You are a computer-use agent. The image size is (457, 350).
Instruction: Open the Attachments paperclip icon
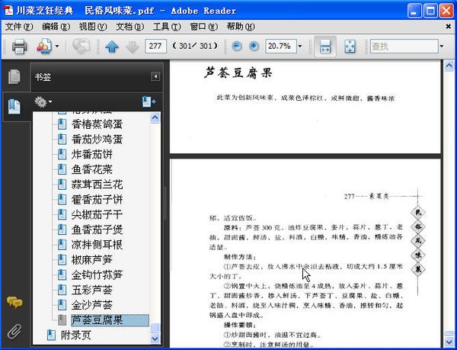14,332
